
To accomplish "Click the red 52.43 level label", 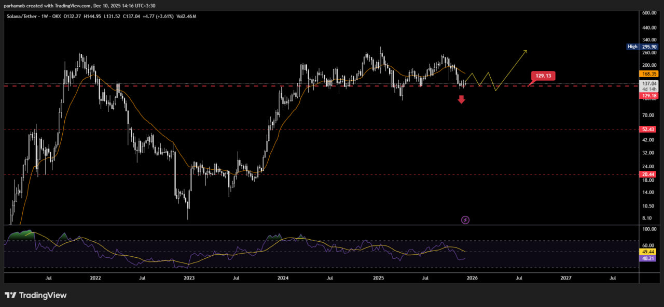I will [x=649, y=129].
